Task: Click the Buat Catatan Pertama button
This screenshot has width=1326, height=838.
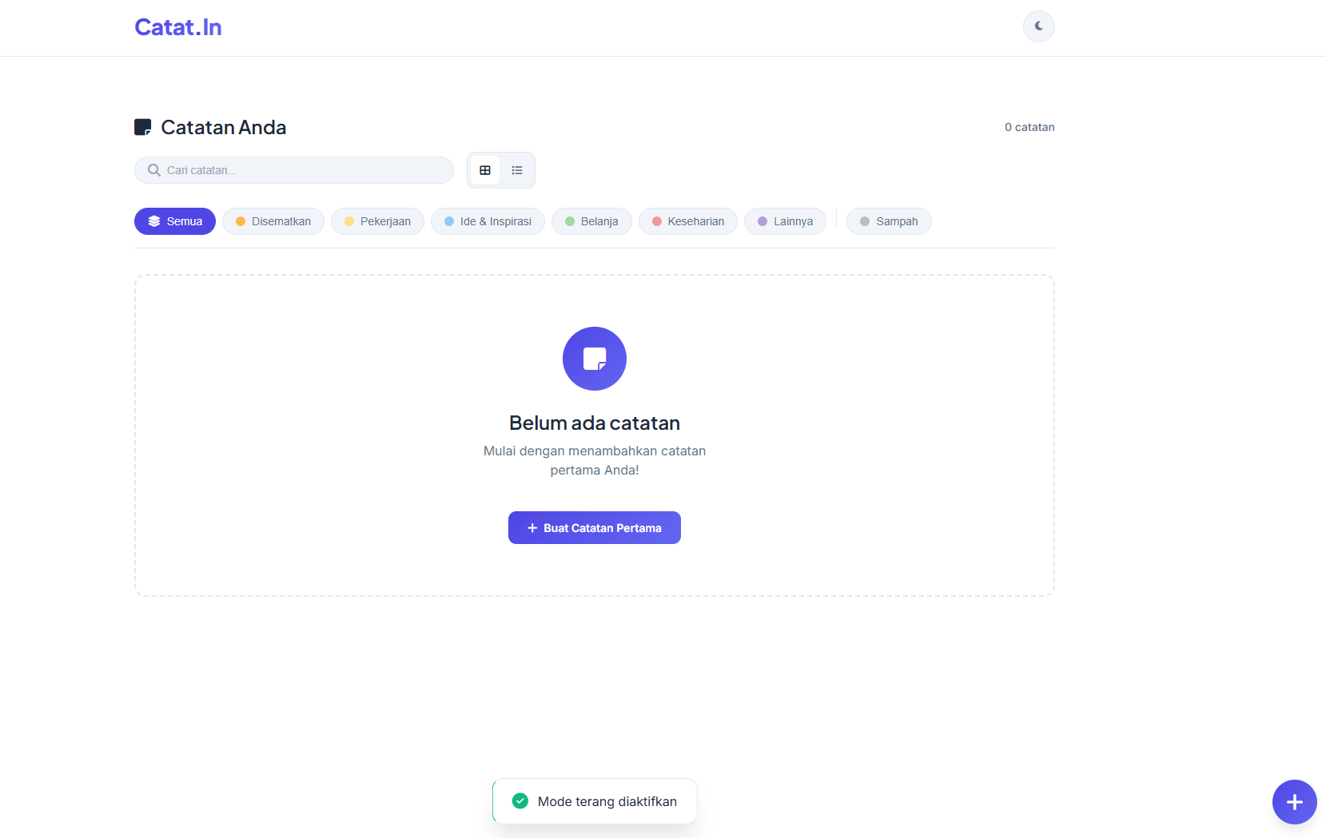Action: pyautogui.click(x=595, y=527)
